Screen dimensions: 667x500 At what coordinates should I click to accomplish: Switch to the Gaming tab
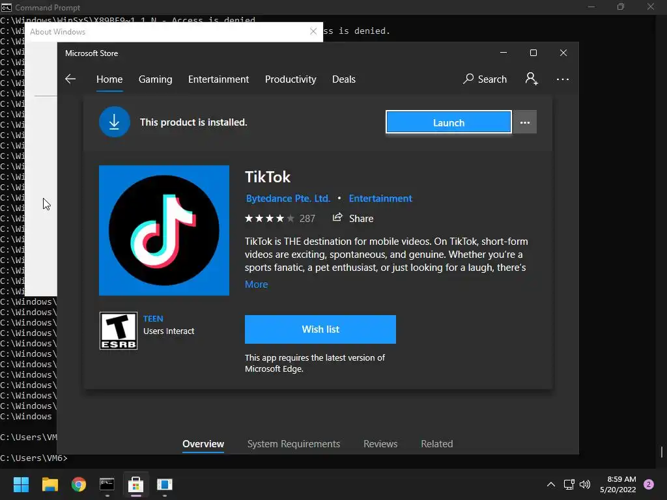[x=155, y=79]
